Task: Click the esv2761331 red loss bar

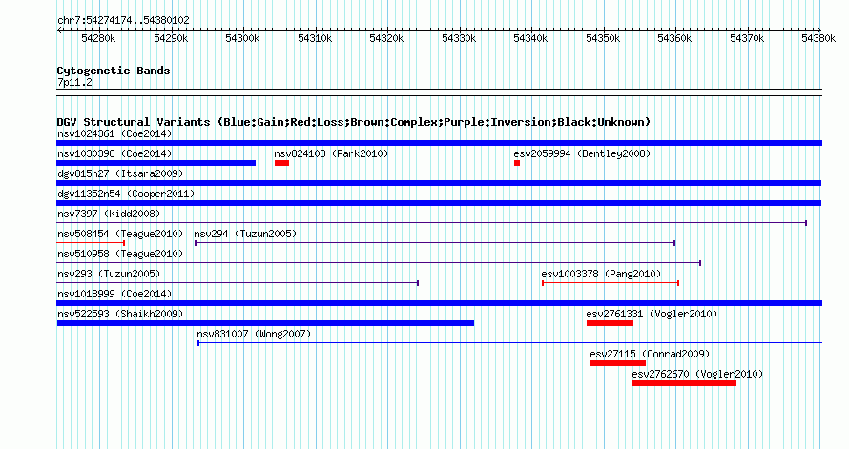Action: click(x=610, y=323)
